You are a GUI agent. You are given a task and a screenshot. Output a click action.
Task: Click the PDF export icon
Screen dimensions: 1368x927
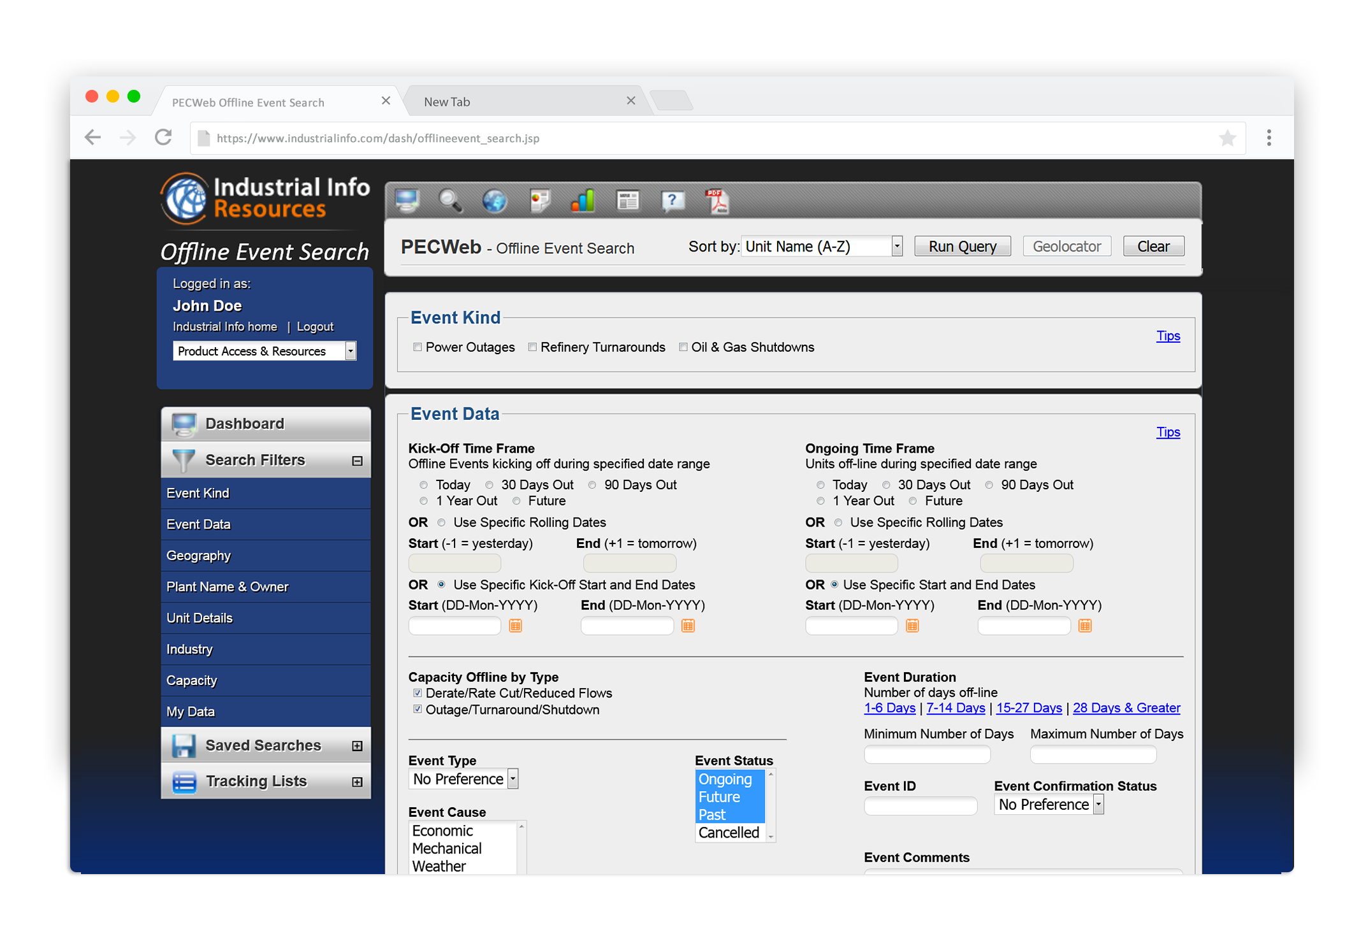tap(717, 201)
